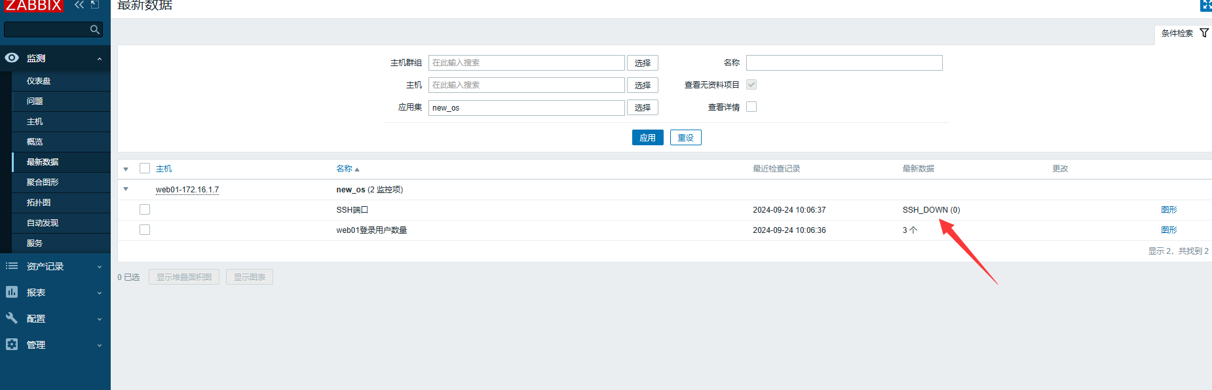Open the 条件检索 filter tab
This screenshot has width=1212, height=390.
[x=1184, y=33]
